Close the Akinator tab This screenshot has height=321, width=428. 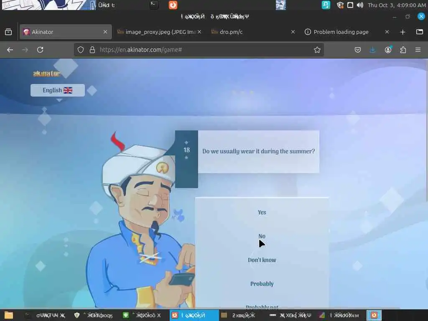(105, 32)
